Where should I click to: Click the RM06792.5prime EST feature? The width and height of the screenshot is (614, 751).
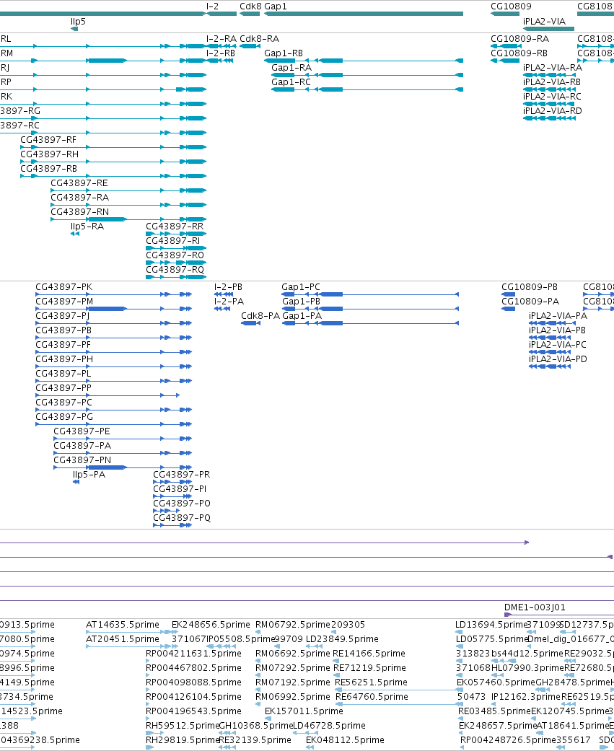click(x=258, y=632)
